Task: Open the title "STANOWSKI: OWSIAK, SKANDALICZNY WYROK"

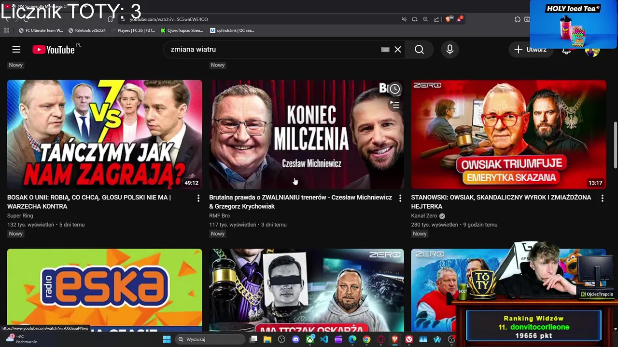Action: coord(501,202)
